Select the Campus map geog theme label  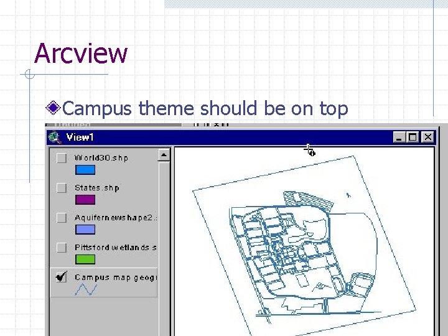tap(116, 278)
